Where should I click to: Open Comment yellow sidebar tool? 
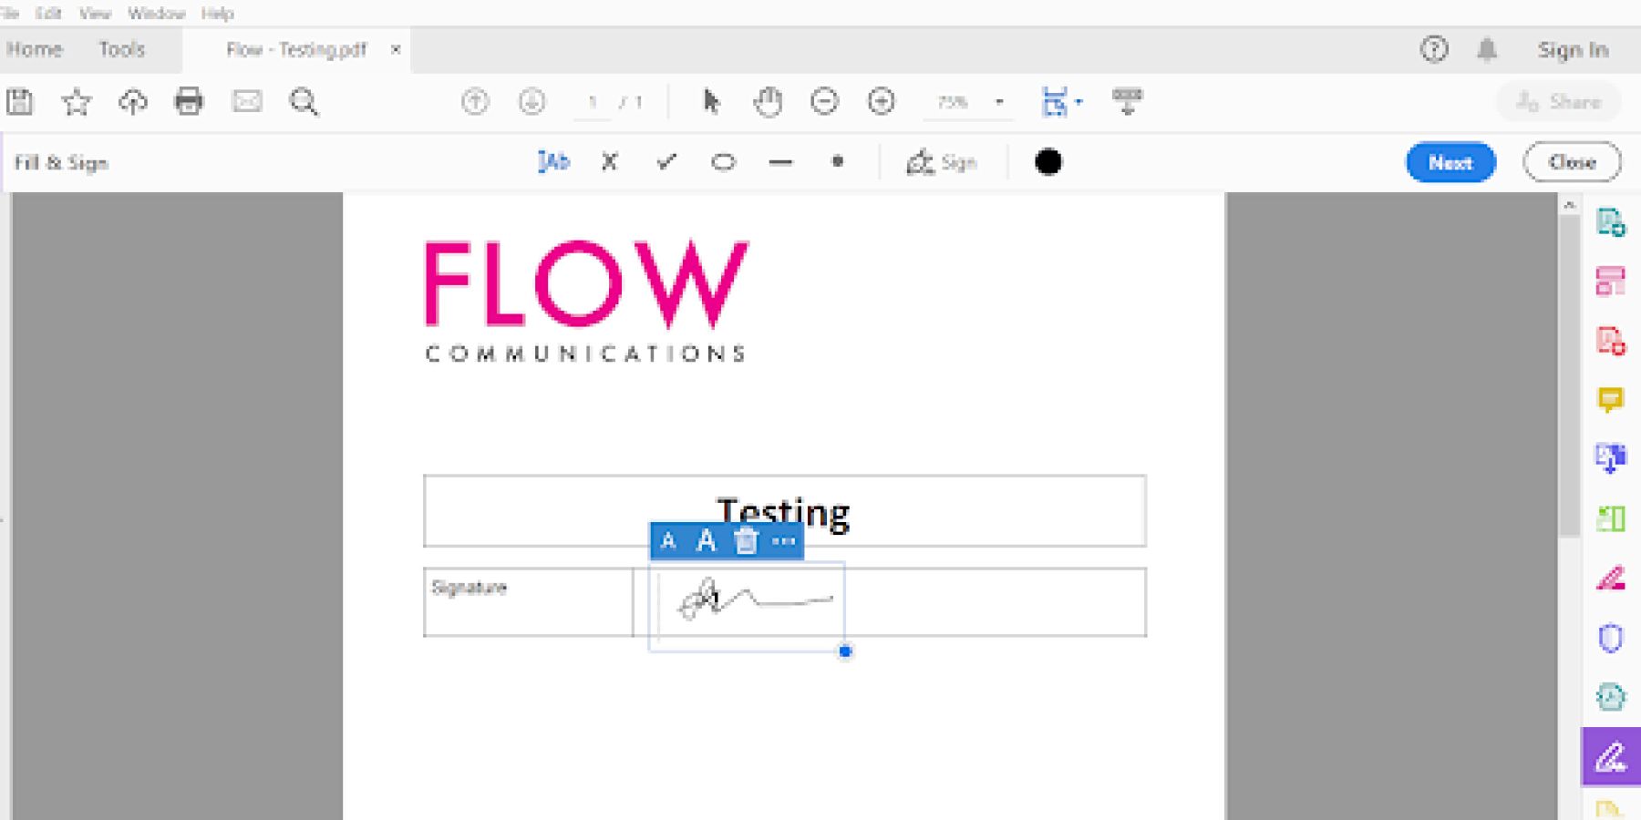click(1611, 399)
